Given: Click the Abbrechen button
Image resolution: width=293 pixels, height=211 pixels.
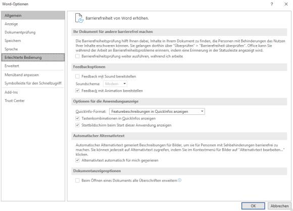Looking at the screenshot, I should 279,206.
